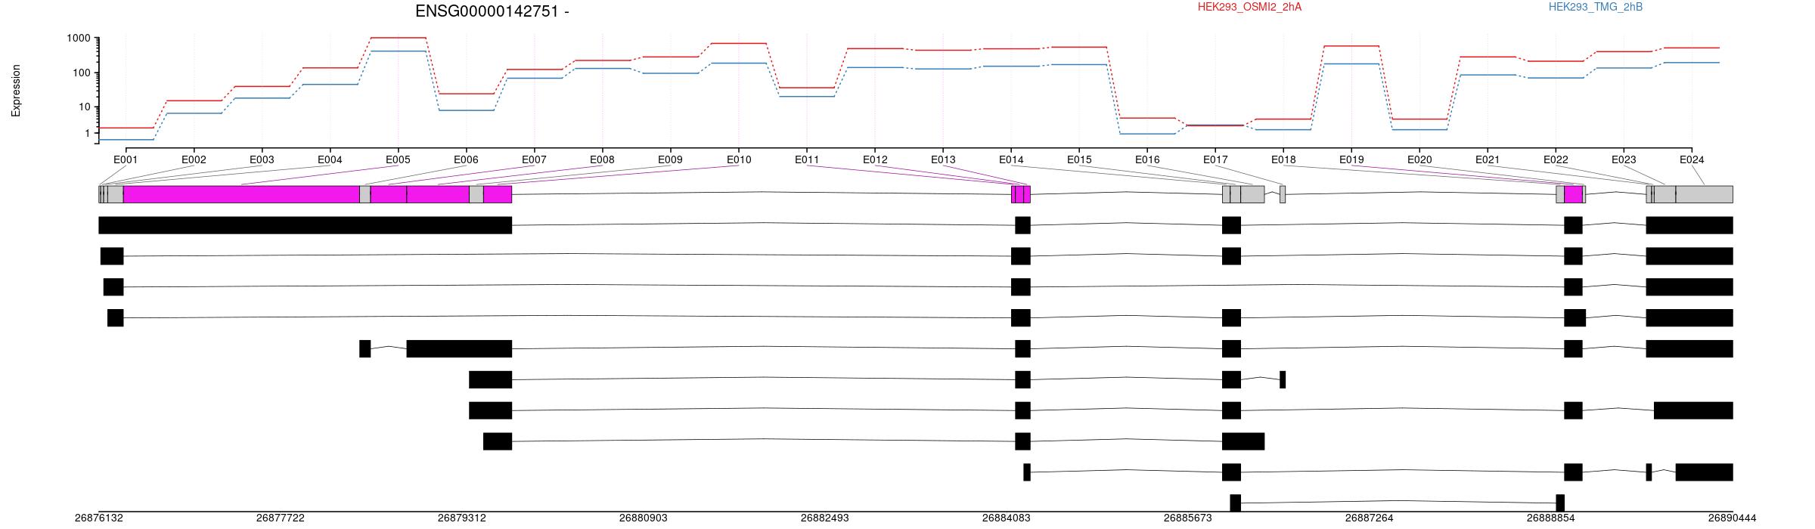Click genomic coordinate 26884083
1815x529 pixels.
point(1007,518)
